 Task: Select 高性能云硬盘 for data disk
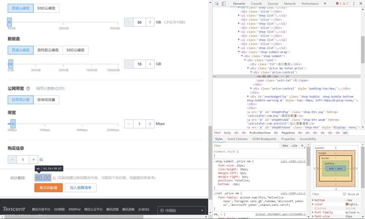pyautogui.click(x=48, y=50)
